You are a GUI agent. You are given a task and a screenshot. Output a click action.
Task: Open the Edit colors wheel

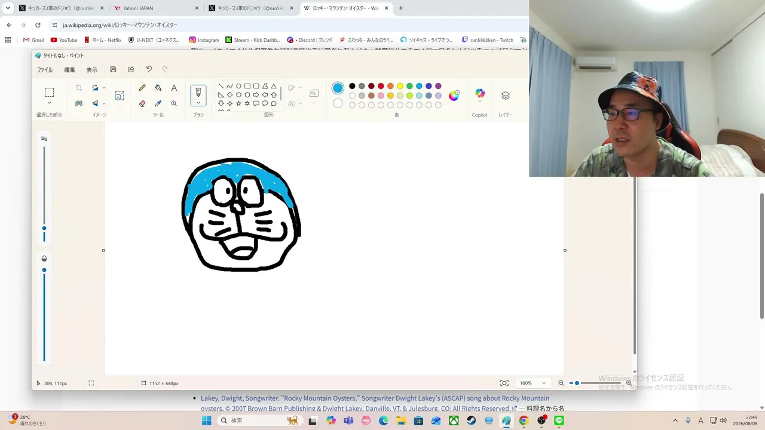(454, 96)
